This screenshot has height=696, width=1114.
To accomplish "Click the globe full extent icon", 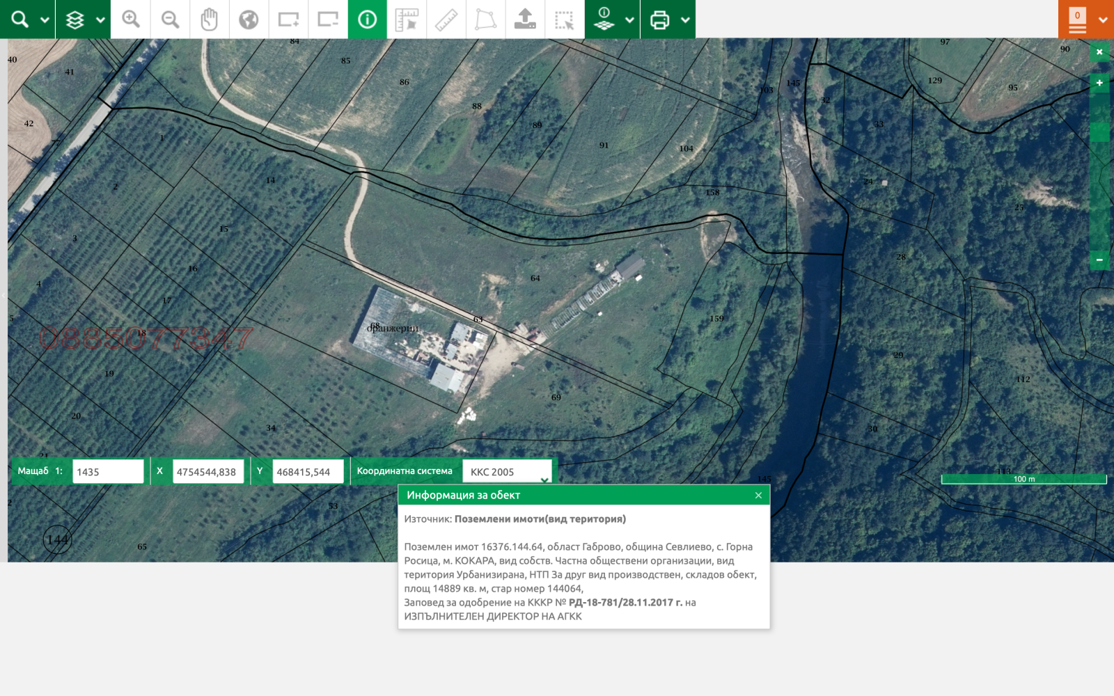I will [249, 19].
